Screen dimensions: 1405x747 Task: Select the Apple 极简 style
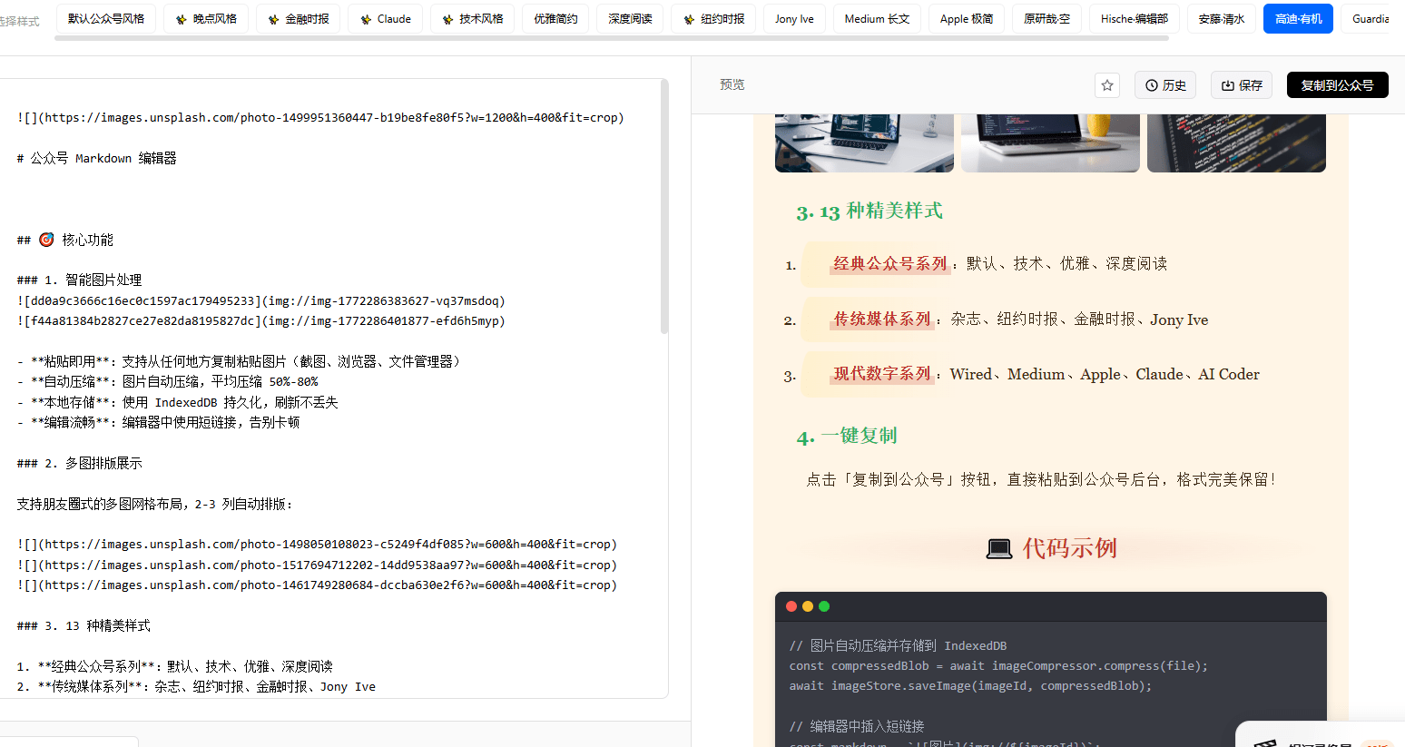(966, 17)
